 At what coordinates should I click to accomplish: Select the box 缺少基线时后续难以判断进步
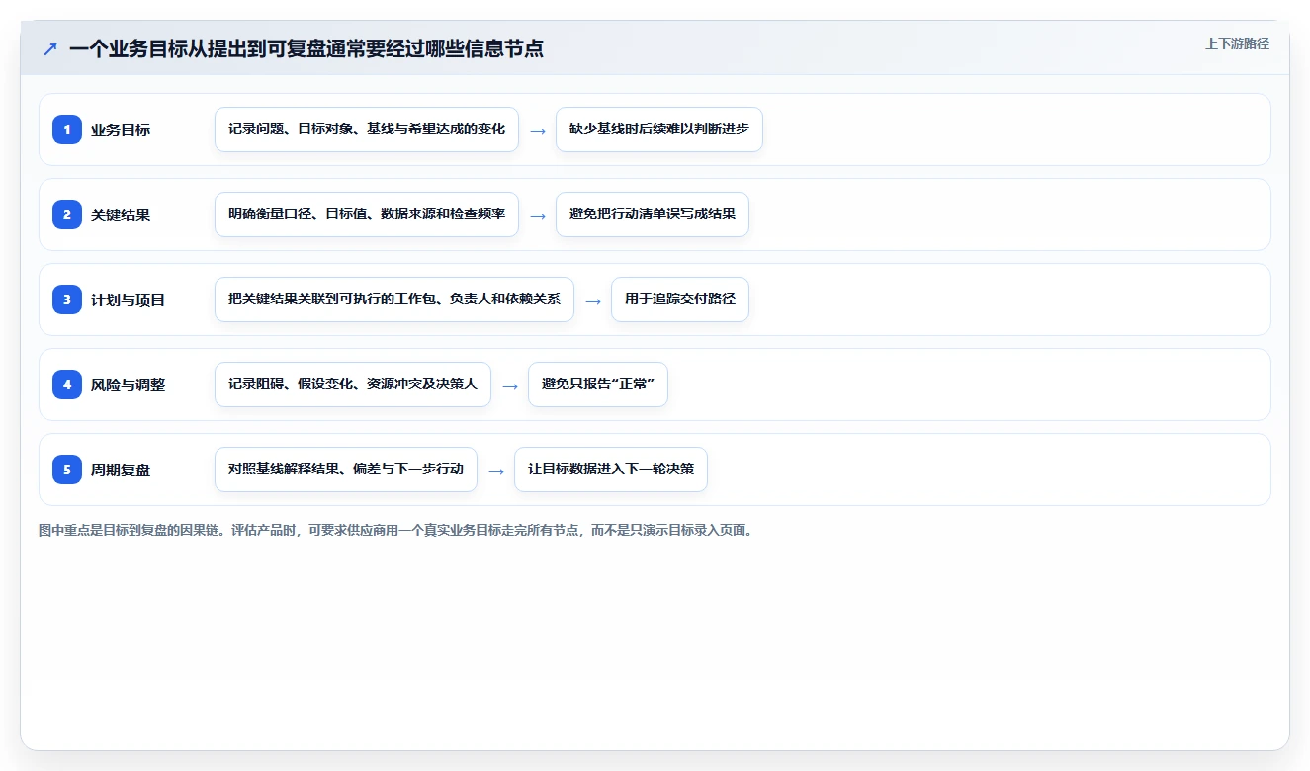click(659, 129)
